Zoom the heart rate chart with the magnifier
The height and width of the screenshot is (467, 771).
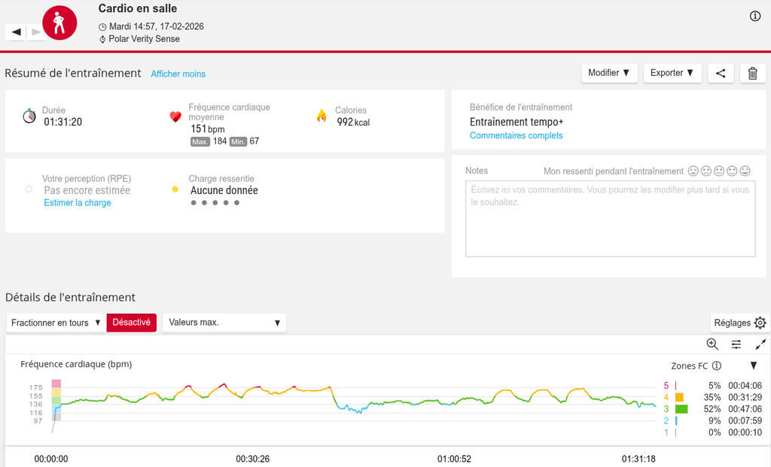click(x=712, y=344)
